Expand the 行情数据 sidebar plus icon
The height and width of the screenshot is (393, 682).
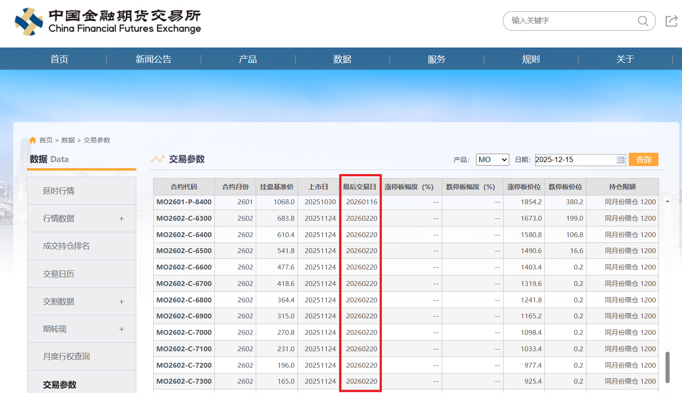click(121, 218)
